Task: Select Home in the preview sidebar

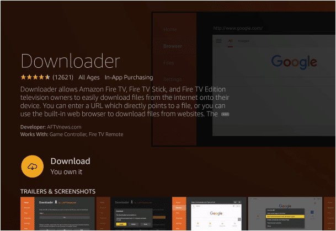Action: 170,29
